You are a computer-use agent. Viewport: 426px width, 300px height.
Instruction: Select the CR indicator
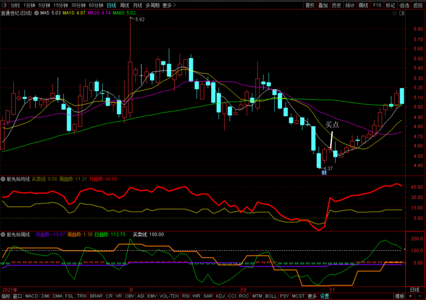pos(109,296)
